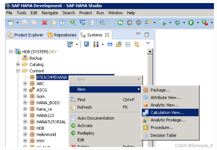Click the Add System icon in Systems view
Image resolution: width=217 pixels, height=150 pixels.
(x=70, y=44)
